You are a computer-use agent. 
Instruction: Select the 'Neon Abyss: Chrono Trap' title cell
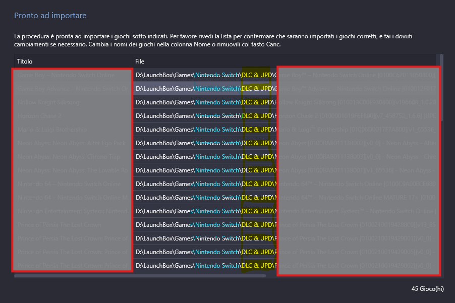click(x=73, y=157)
